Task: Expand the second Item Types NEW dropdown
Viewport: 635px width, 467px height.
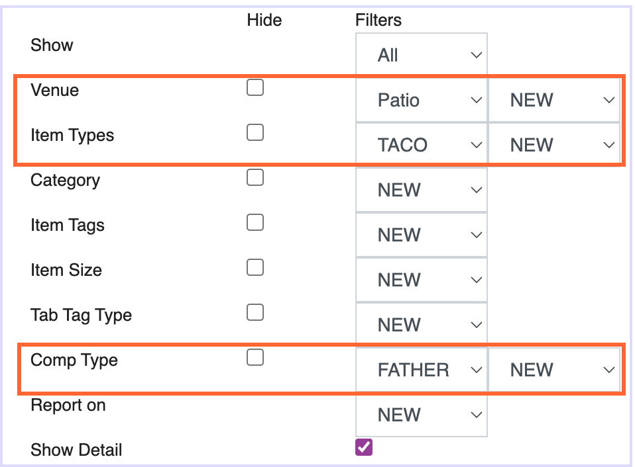Action: (554, 145)
